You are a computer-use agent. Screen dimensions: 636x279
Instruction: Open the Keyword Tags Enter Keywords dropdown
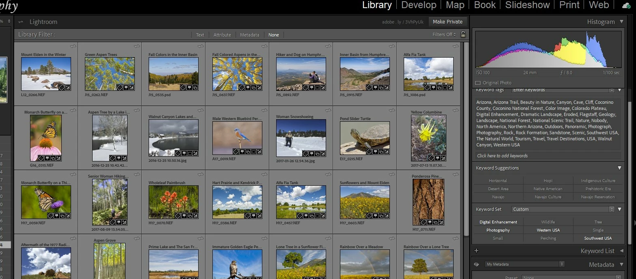click(x=562, y=90)
